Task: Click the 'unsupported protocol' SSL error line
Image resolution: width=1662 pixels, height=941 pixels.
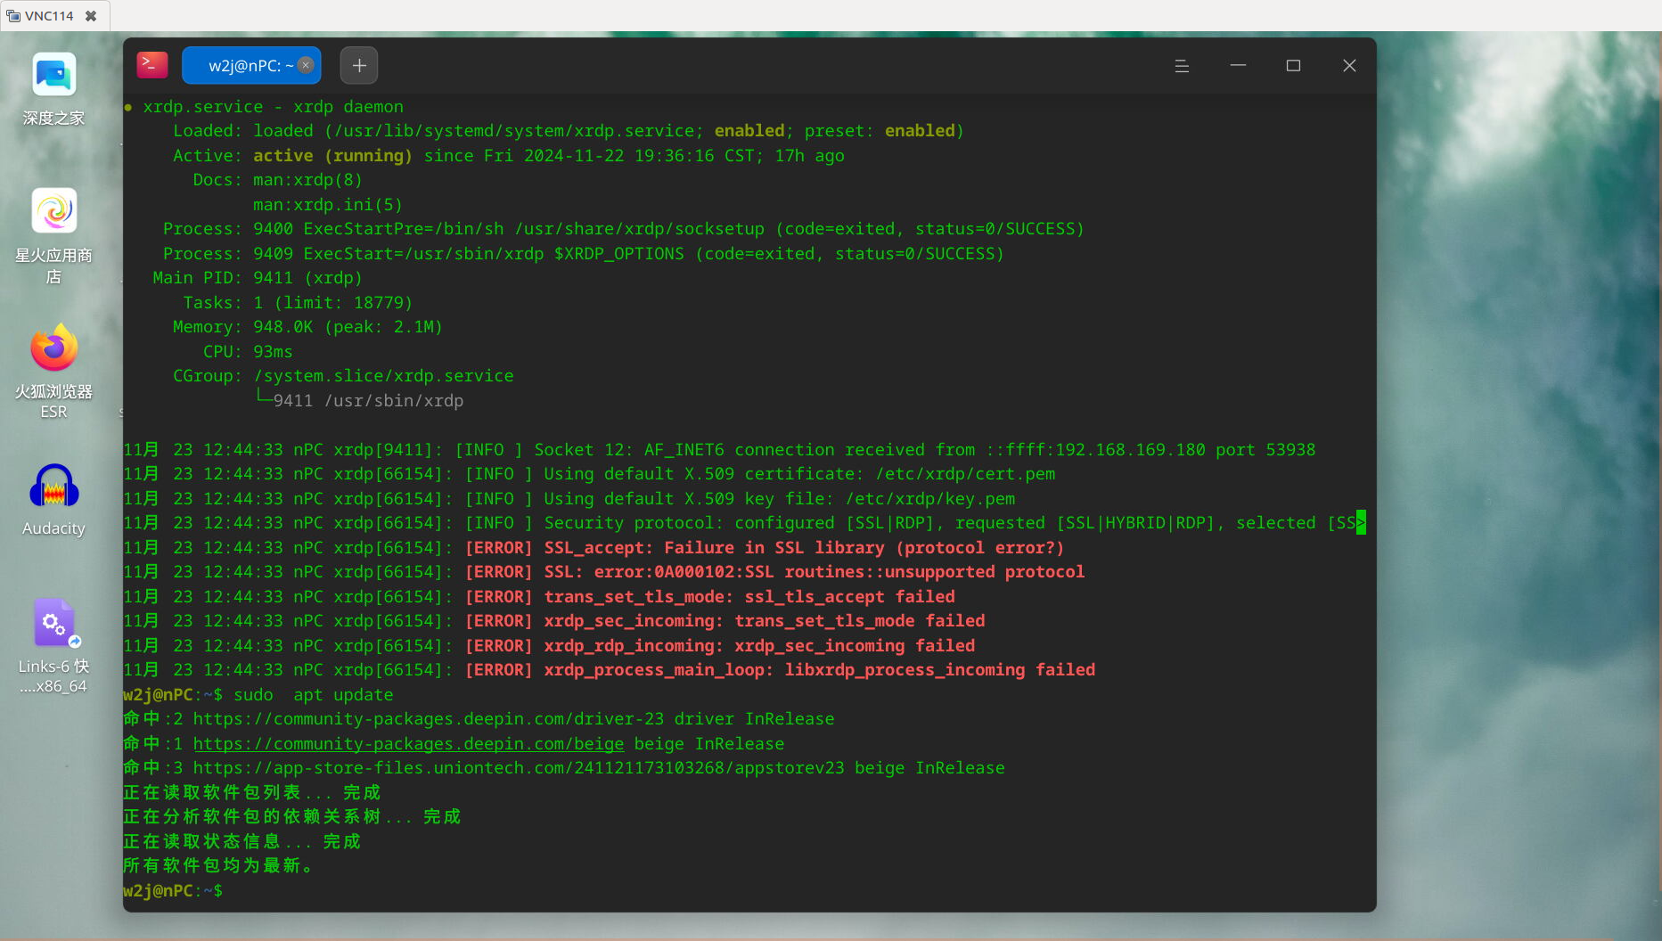Action: [604, 571]
